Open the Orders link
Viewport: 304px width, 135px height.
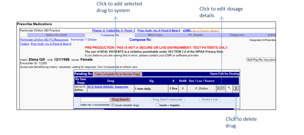click(24, 44)
